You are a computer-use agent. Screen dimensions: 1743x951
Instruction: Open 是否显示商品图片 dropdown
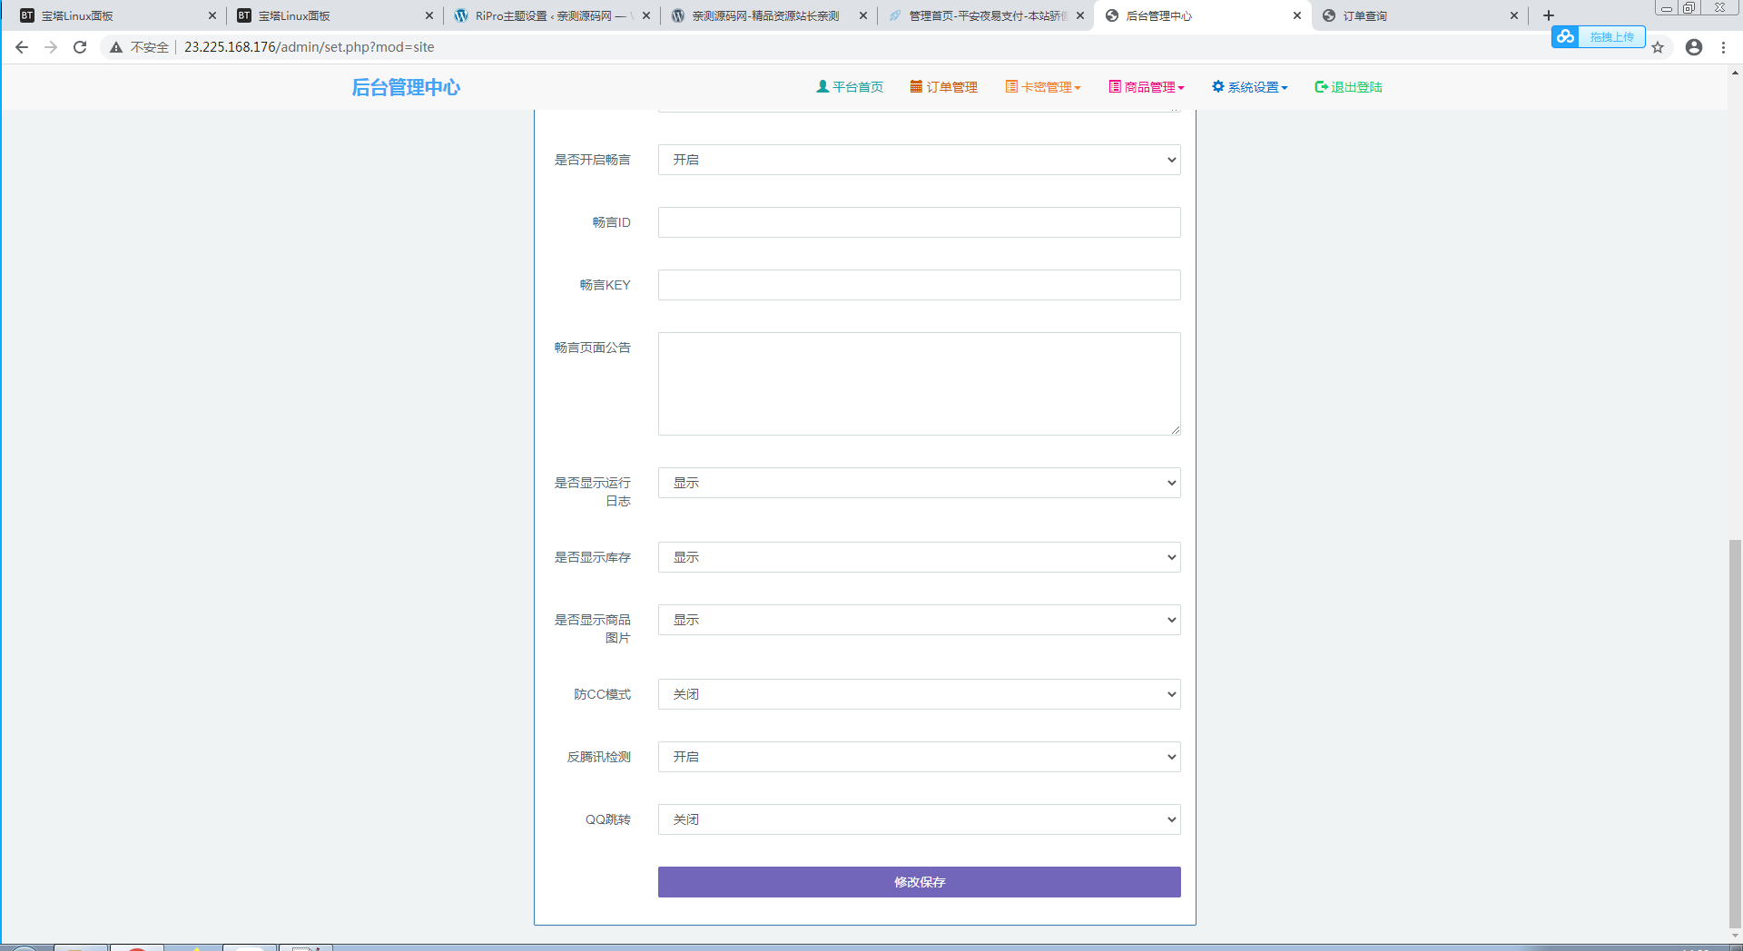(919, 620)
